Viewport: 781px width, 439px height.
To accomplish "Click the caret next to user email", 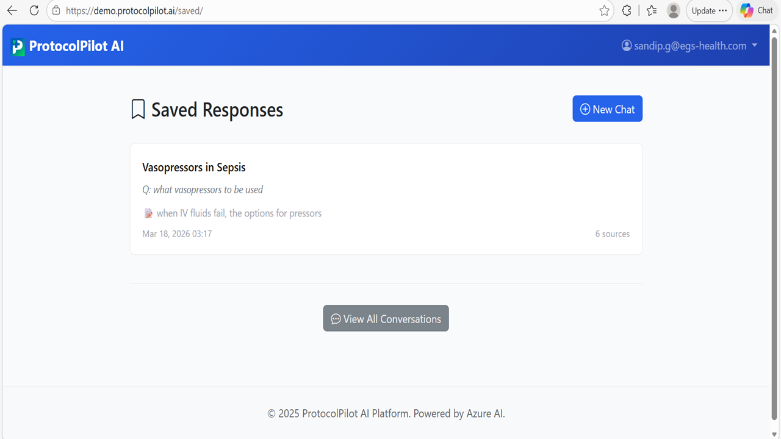I will [755, 46].
